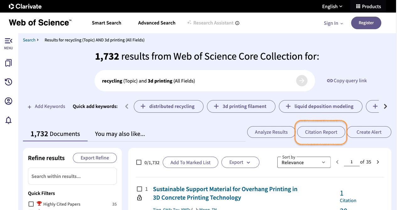Click the Register button

click(x=366, y=23)
